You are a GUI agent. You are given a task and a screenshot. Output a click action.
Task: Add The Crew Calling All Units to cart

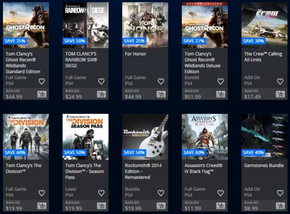(280, 94)
